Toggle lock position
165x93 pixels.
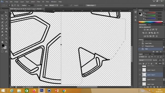149,64
